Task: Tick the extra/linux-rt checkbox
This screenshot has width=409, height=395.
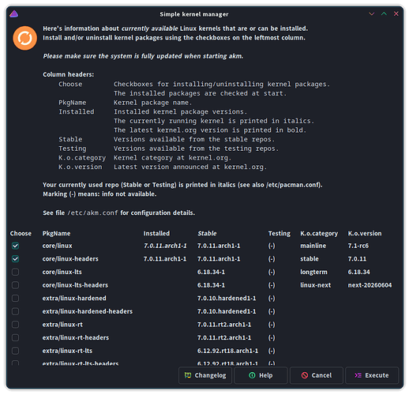Action: pyautogui.click(x=15, y=325)
